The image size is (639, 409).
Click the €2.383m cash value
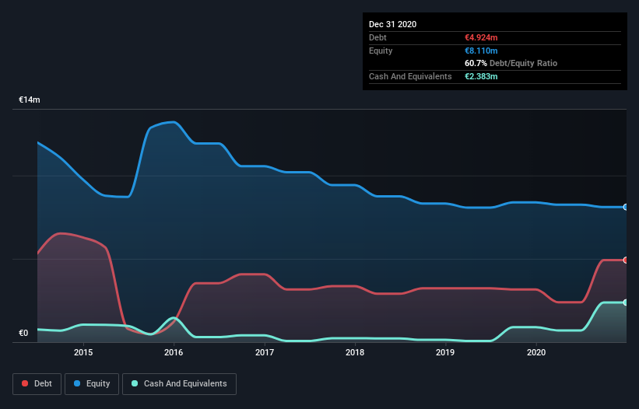click(481, 76)
